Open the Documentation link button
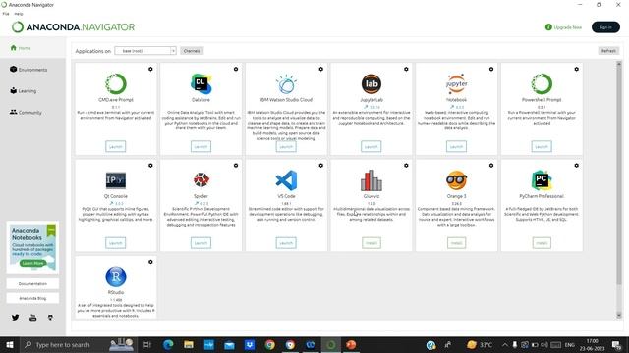The image size is (629, 353). point(32,283)
